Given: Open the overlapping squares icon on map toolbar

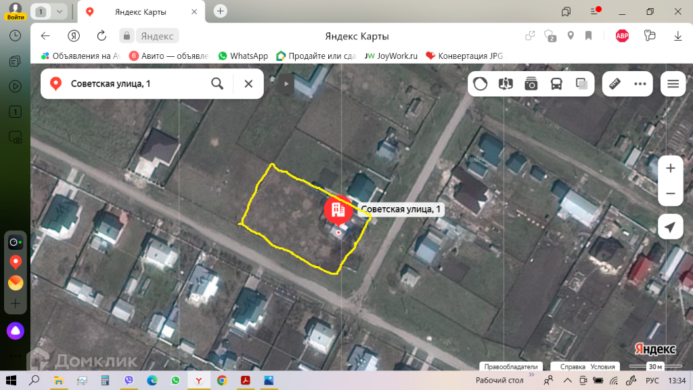Looking at the screenshot, I should click(x=581, y=83).
